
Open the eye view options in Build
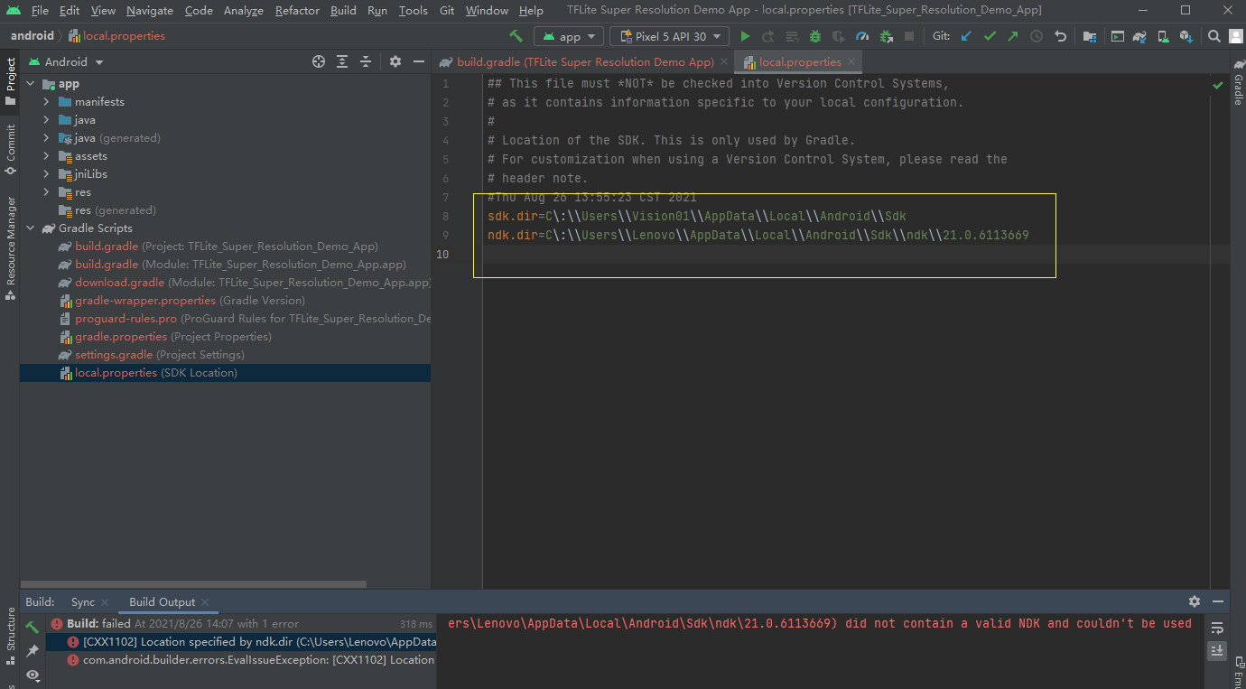click(33, 675)
